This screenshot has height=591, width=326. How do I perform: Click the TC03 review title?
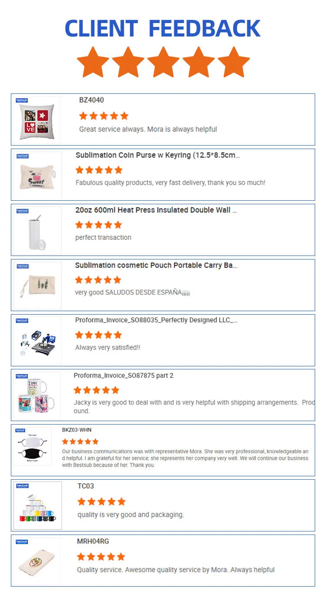coord(86,486)
